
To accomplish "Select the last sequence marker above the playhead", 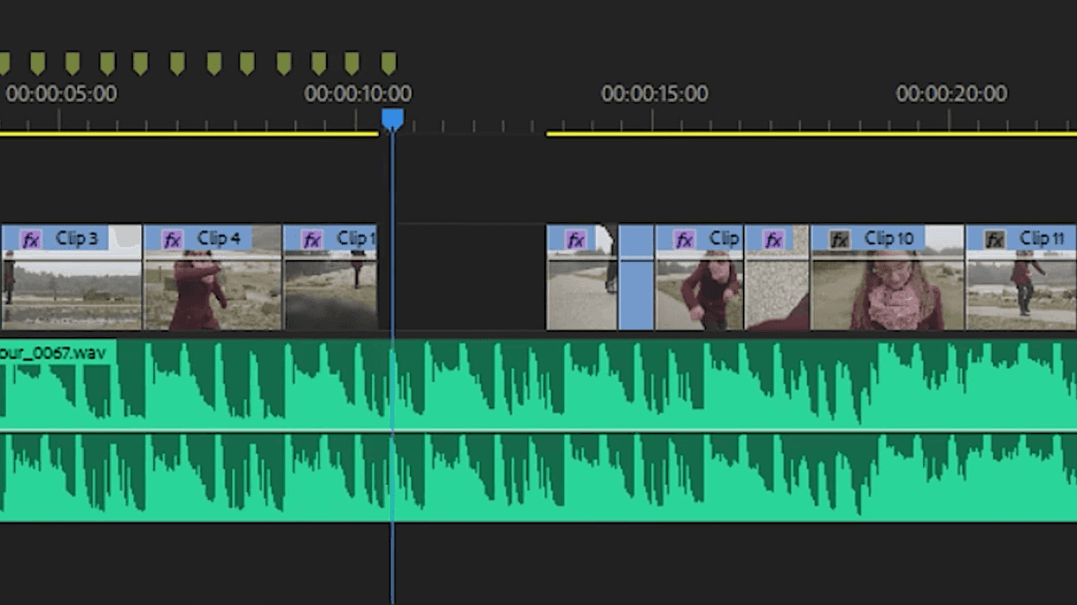I will pyautogui.click(x=388, y=63).
